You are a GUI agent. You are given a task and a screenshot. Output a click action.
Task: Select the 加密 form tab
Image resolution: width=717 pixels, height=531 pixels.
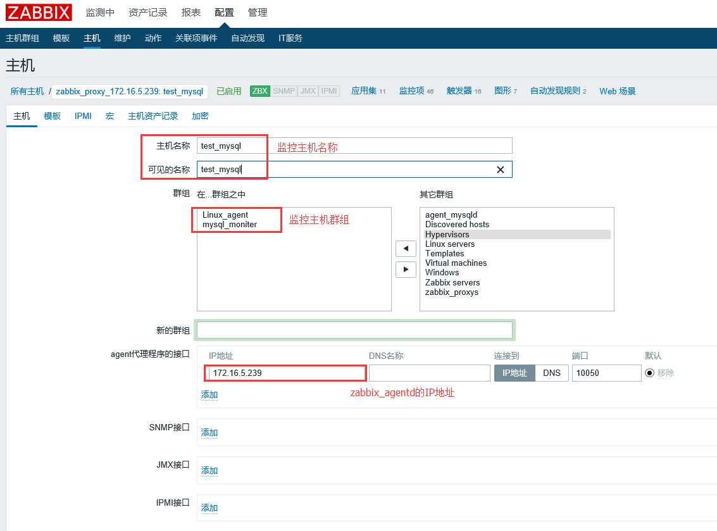point(200,116)
